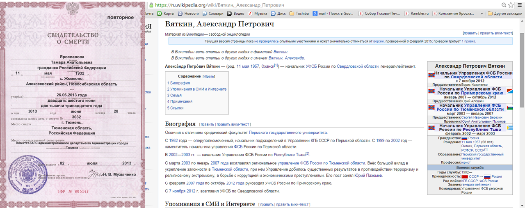Open Пермского государственного университета link
525x208 pixels.
click(288, 133)
